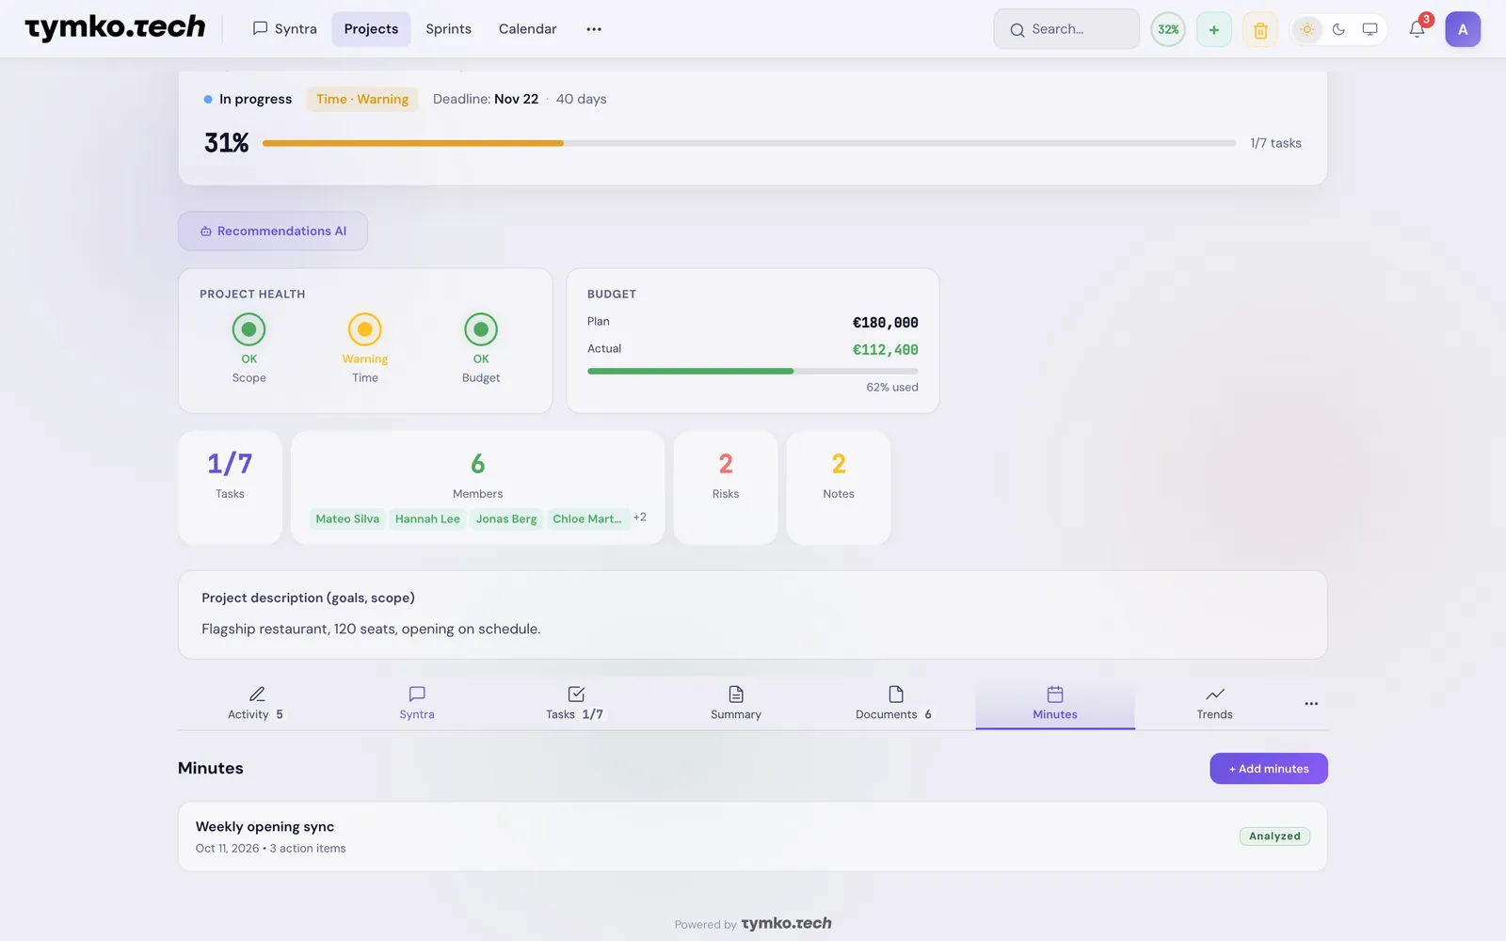Image resolution: width=1506 pixels, height=941 pixels.
Task: Open the Activity pencil tab
Action: [x=256, y=704]
